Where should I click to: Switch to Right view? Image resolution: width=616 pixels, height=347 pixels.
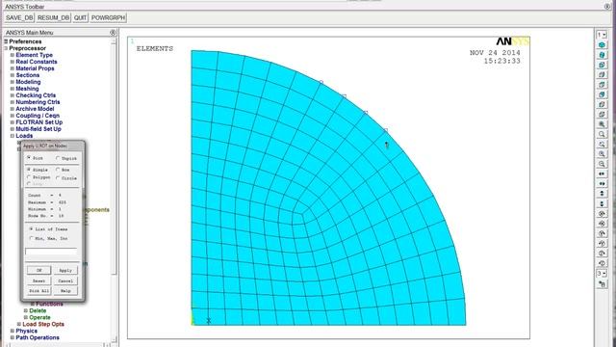(x=602, y=75)
